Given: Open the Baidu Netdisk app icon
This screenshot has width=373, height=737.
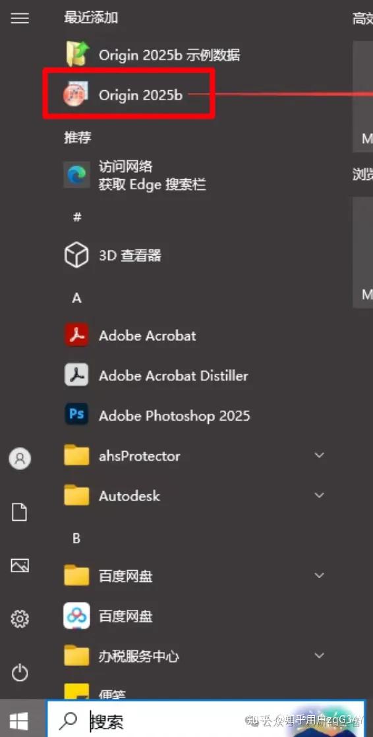Looking at the screenshot, I should click(x=76, y=616).
